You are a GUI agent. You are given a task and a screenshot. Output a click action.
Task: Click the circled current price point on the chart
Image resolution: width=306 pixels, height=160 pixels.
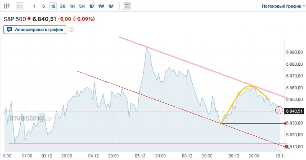[x=279, y=110]
